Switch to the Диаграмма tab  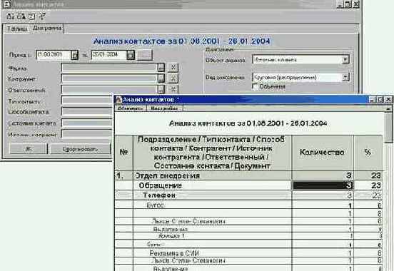point(47,29)
